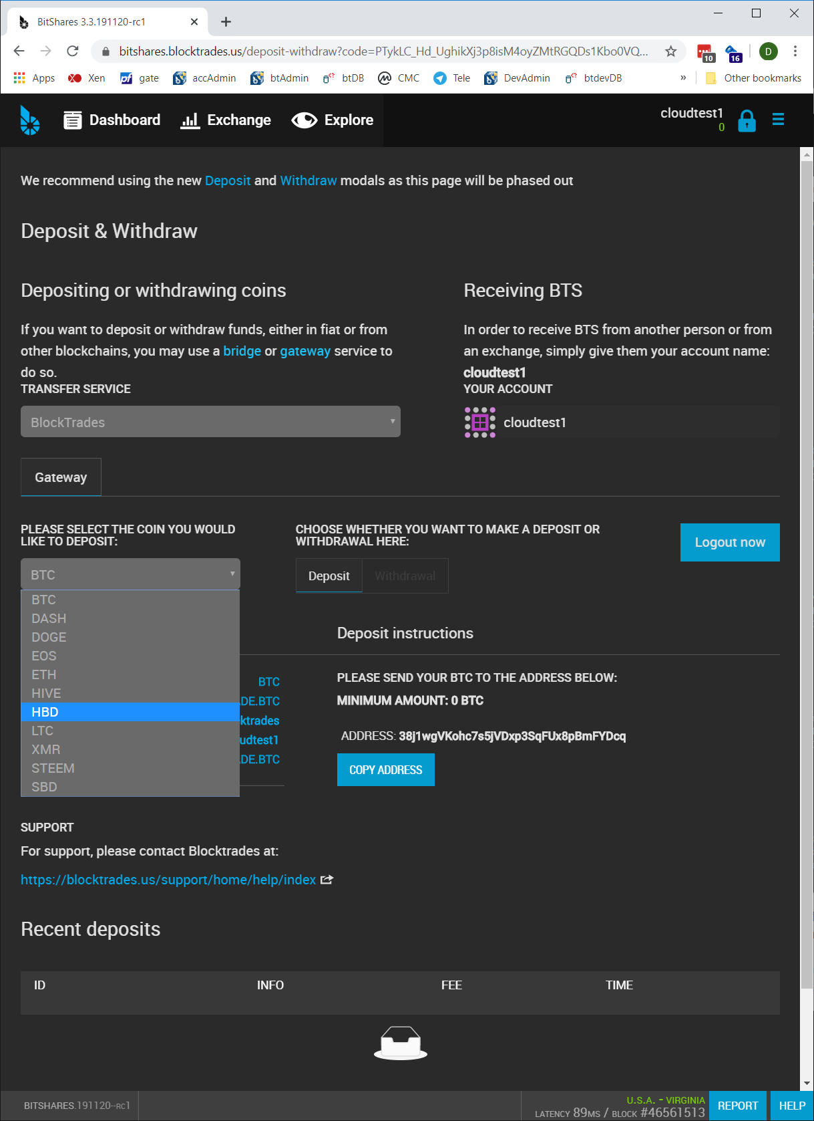This screenshot has height=1121, width=814.
Task: Click the address bar URL
Action: tap(383, 51)
